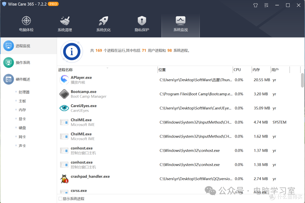The image size is (305, 203).
Task: Click the APlayer.exe process icon
Action: [64, 80]
